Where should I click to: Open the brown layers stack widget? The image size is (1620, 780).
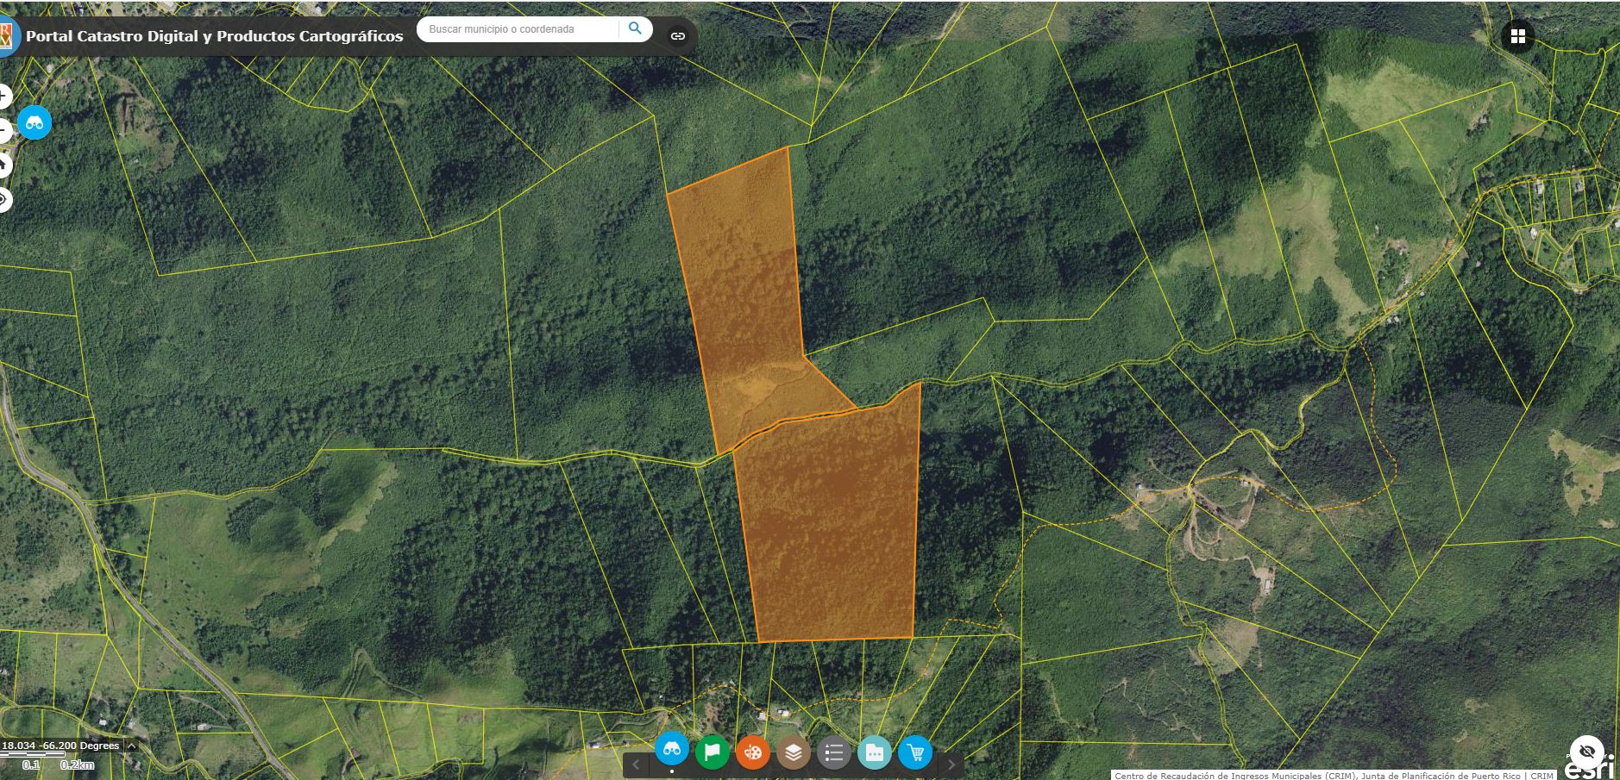coord(793,752)
